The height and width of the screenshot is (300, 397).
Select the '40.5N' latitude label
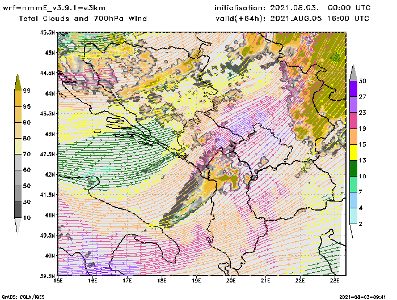point(47,235)
